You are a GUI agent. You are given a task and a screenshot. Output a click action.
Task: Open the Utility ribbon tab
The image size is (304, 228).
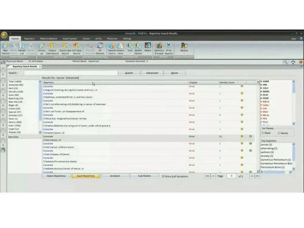(98, 38)
